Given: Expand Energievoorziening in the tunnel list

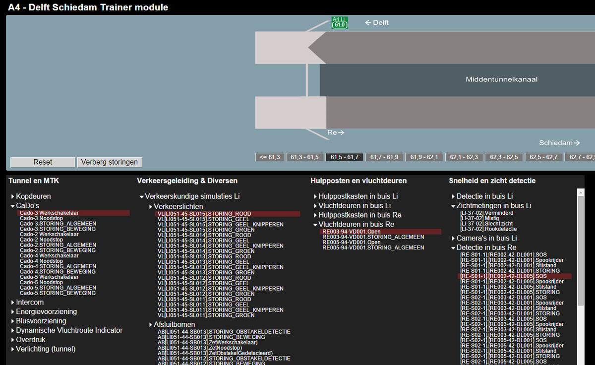Looking at the screenshot, I should (46, 312).
